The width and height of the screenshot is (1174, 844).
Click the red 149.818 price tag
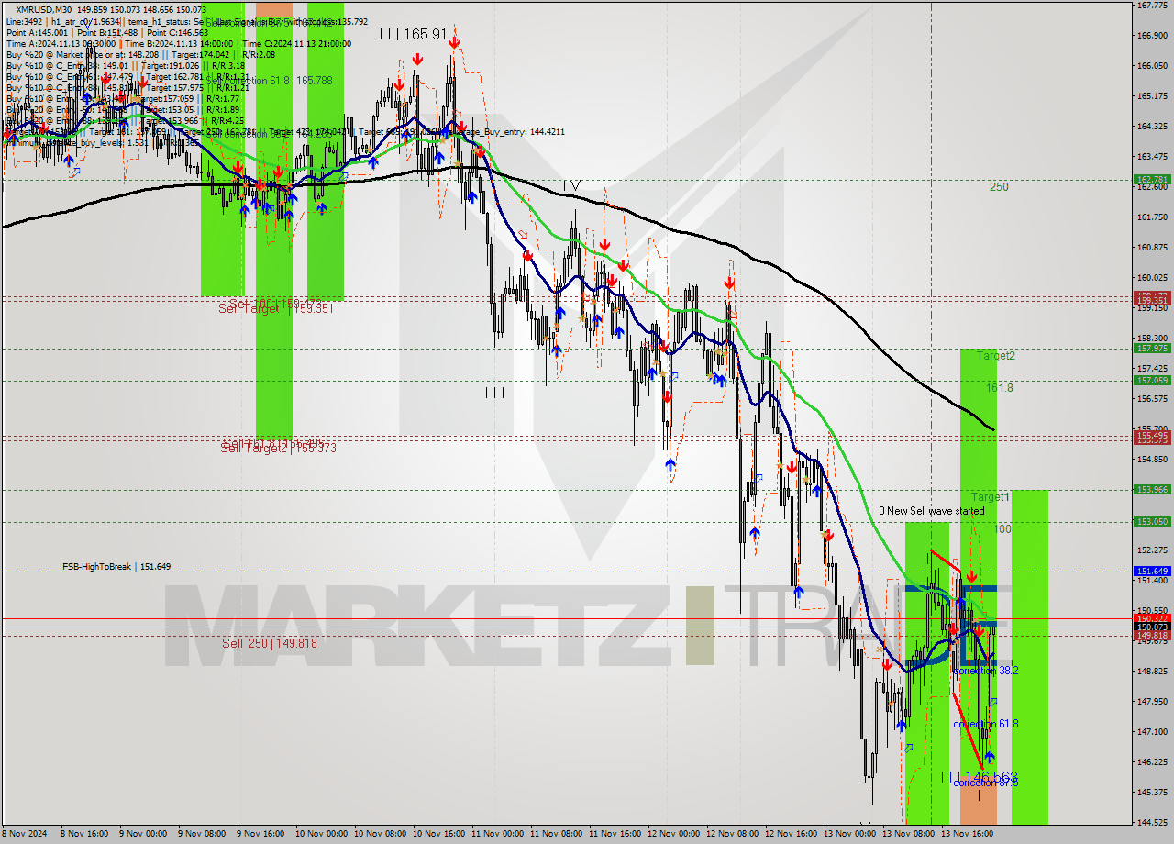click(x=1152, y=636)
